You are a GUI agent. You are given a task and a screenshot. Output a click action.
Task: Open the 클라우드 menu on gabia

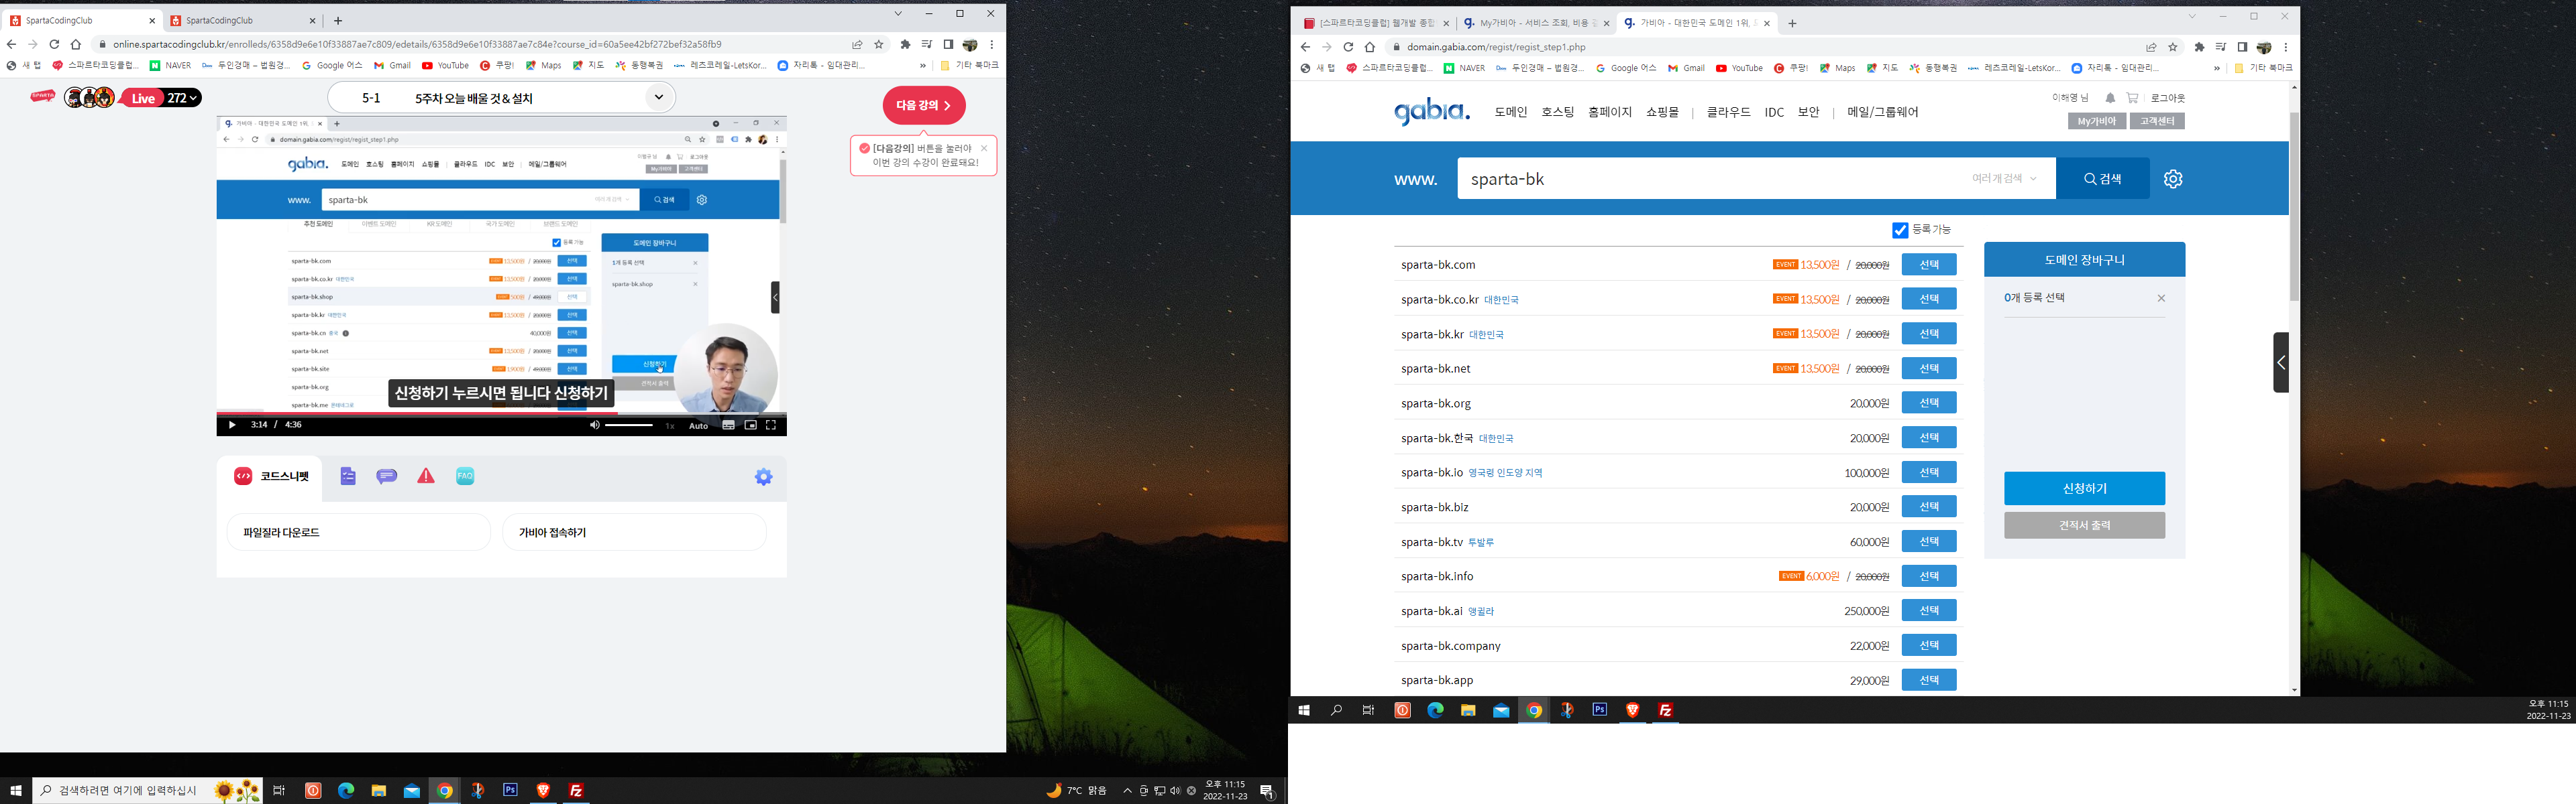click(1728, 113)
